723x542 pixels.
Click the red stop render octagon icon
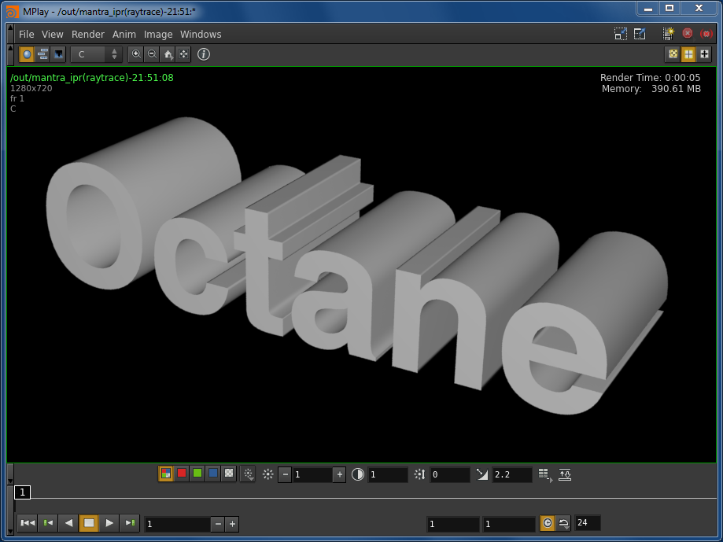[688, 33]
